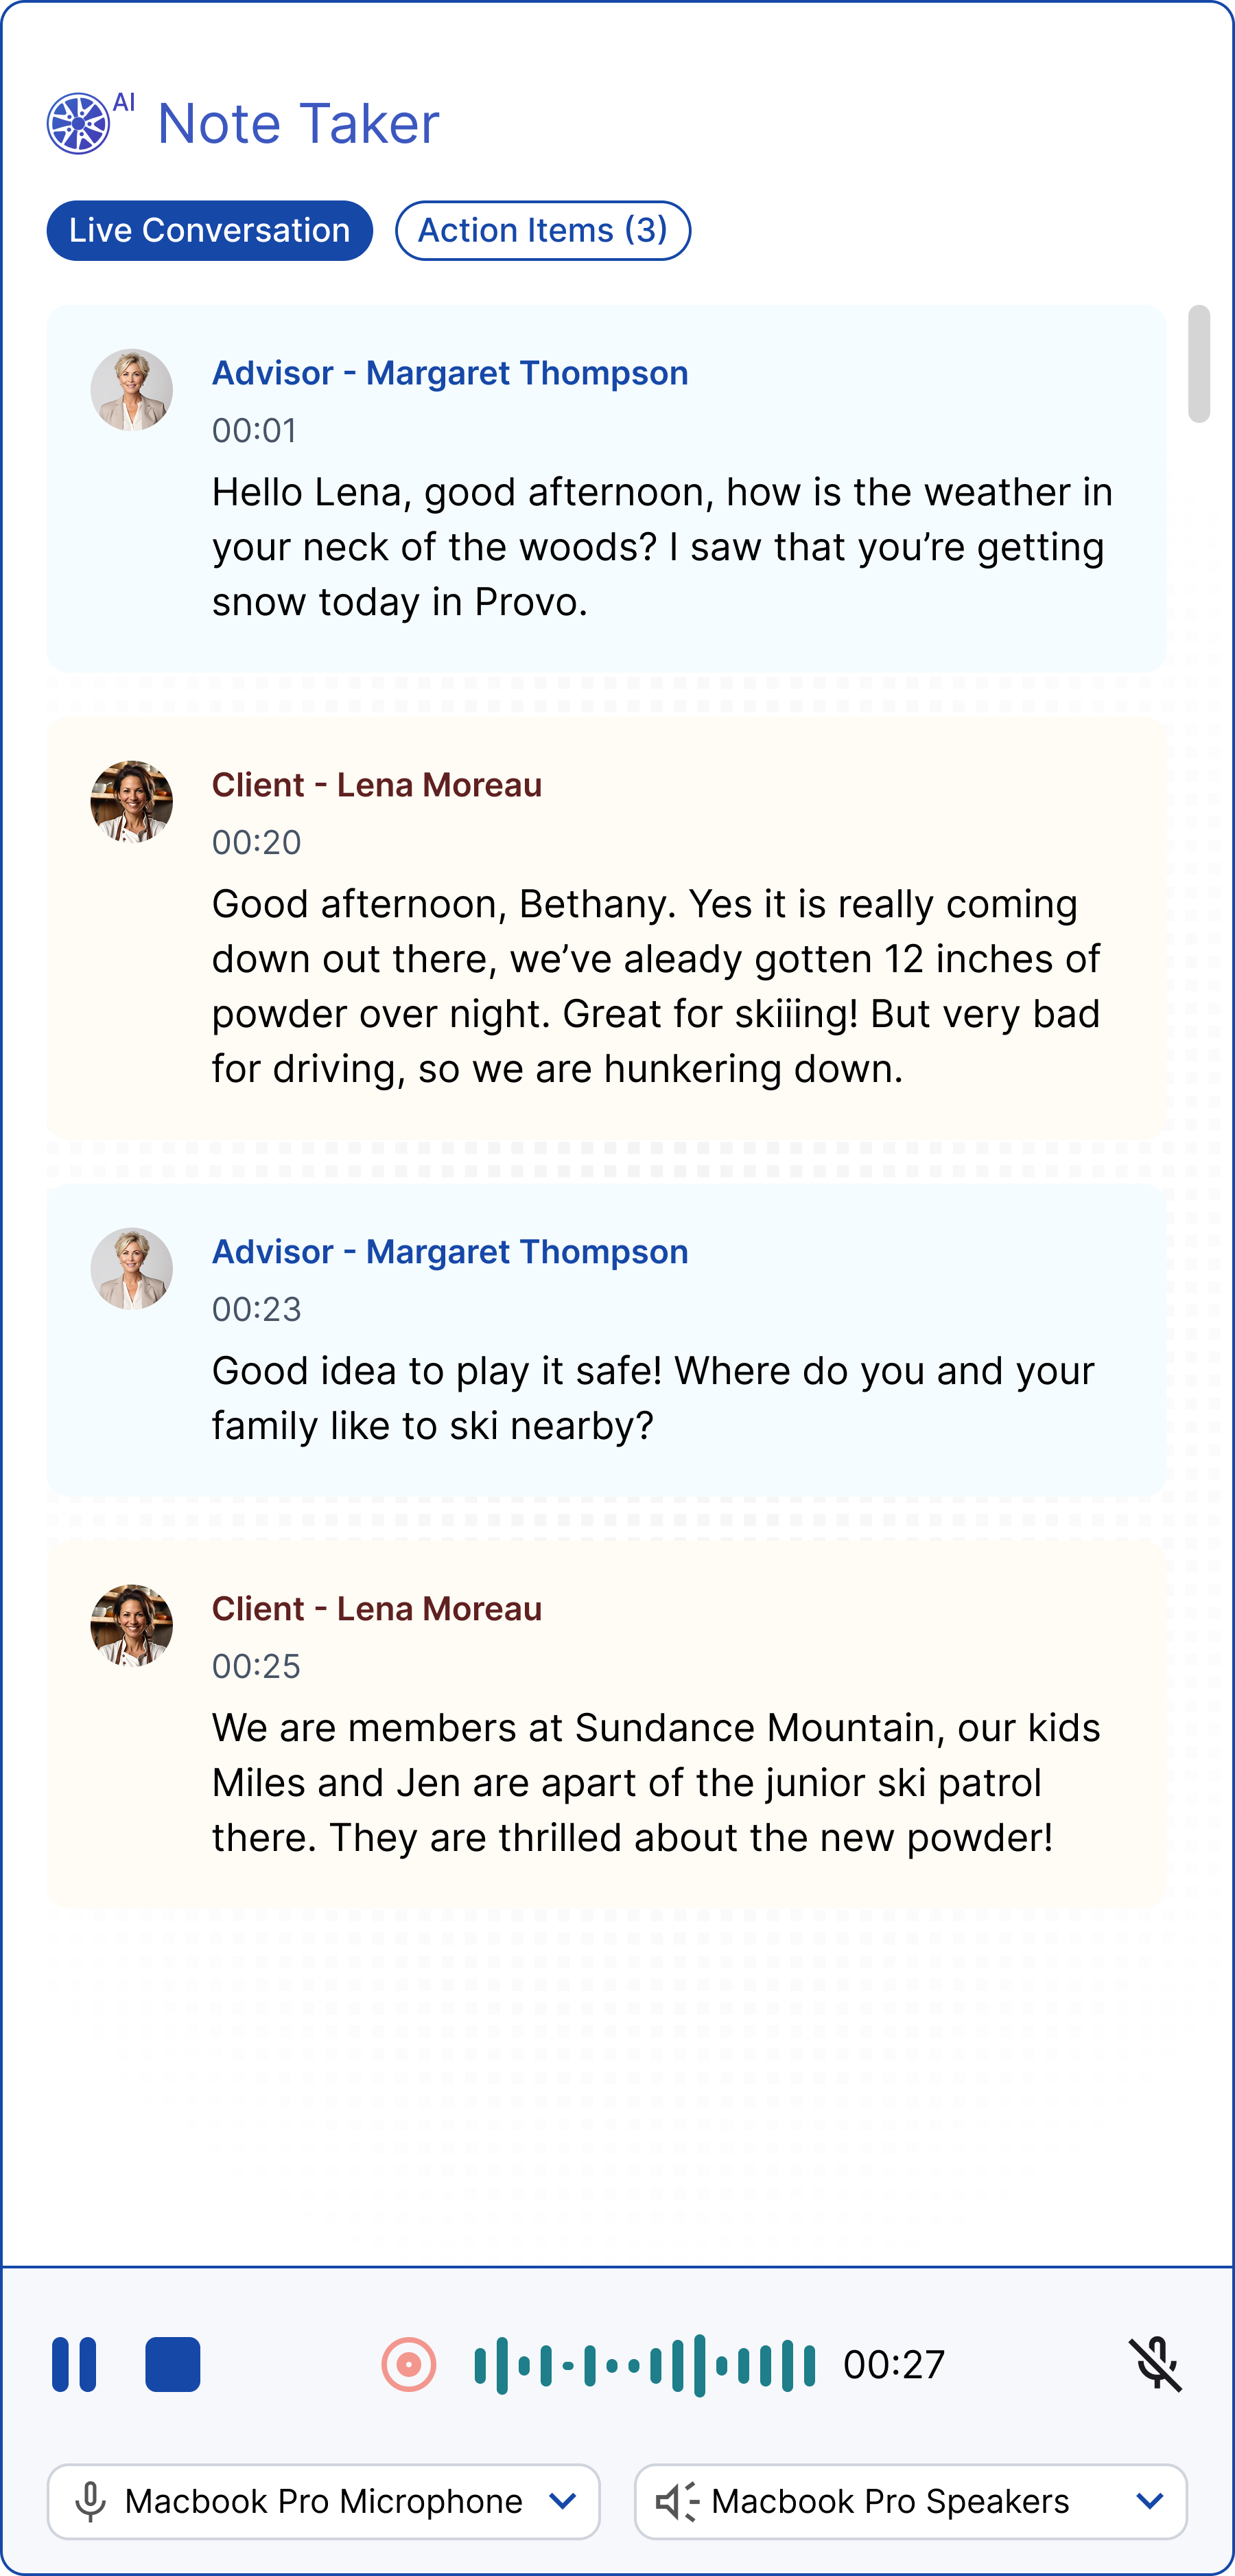Switch to the Live Conversation tab

(x=210, y=230)
